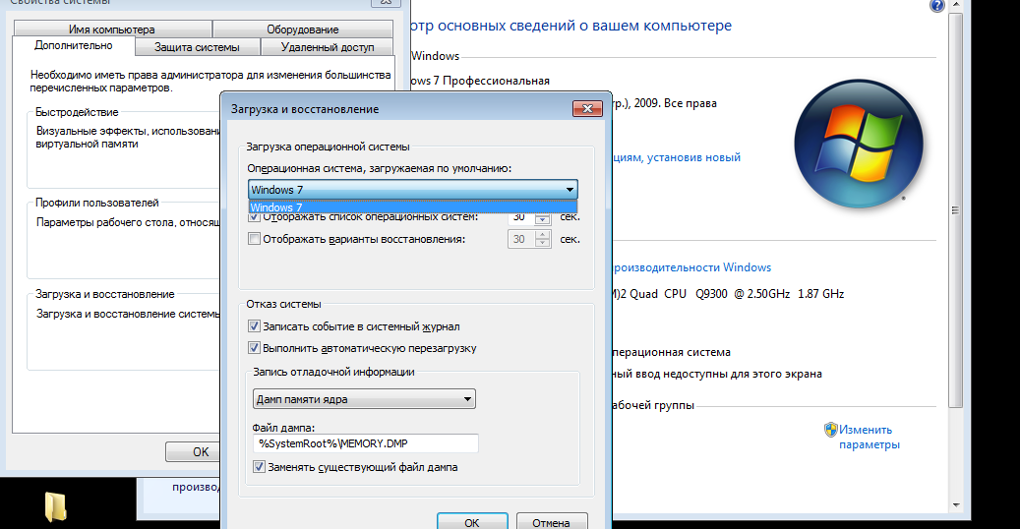Click the shield icon beside Изменить параметры
Viewport: 1020px width, 529px height.
click(831, 430)
